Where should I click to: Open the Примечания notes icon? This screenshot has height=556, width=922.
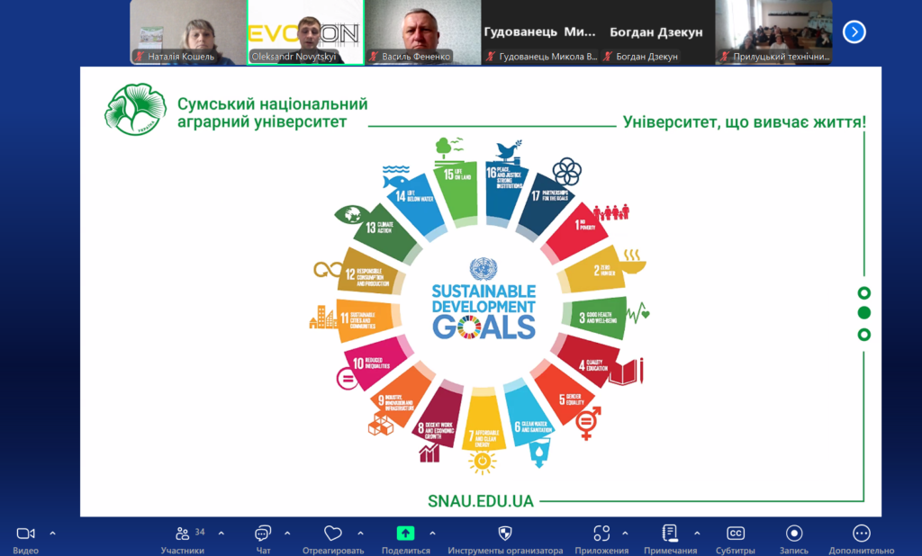click(670, 534)
